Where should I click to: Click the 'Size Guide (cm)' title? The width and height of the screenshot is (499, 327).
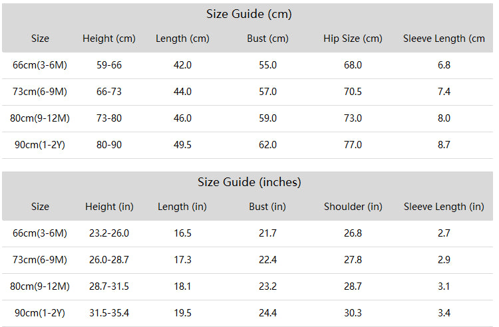[249, 14]
